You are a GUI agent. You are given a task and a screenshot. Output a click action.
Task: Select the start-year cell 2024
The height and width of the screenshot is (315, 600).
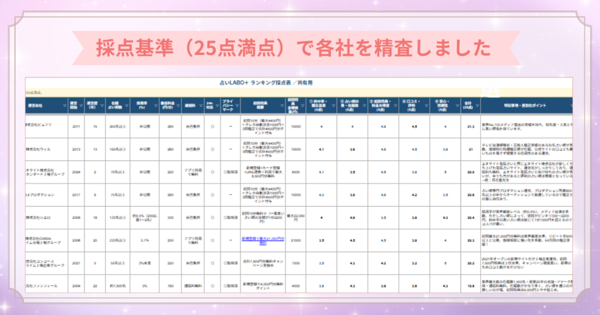[x=76, y=172]
